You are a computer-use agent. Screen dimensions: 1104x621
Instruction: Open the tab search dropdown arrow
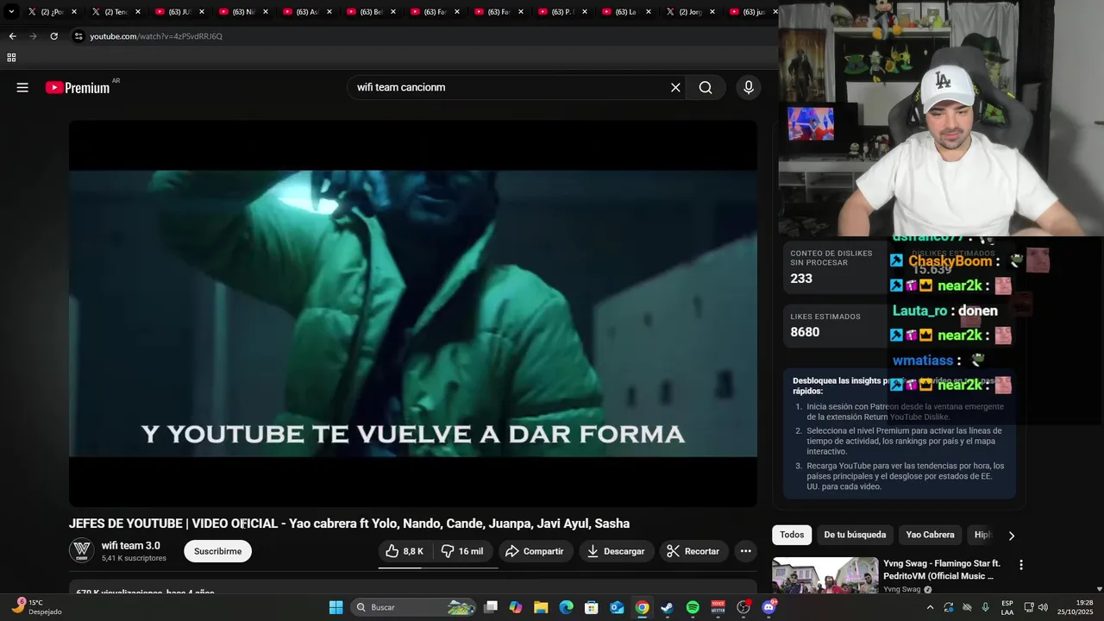[x=11, y=12]
